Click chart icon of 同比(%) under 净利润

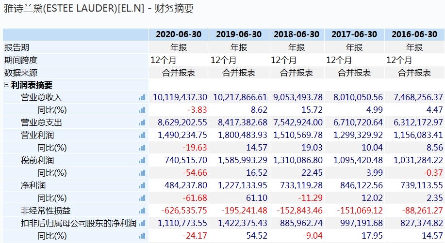(142, 198)
